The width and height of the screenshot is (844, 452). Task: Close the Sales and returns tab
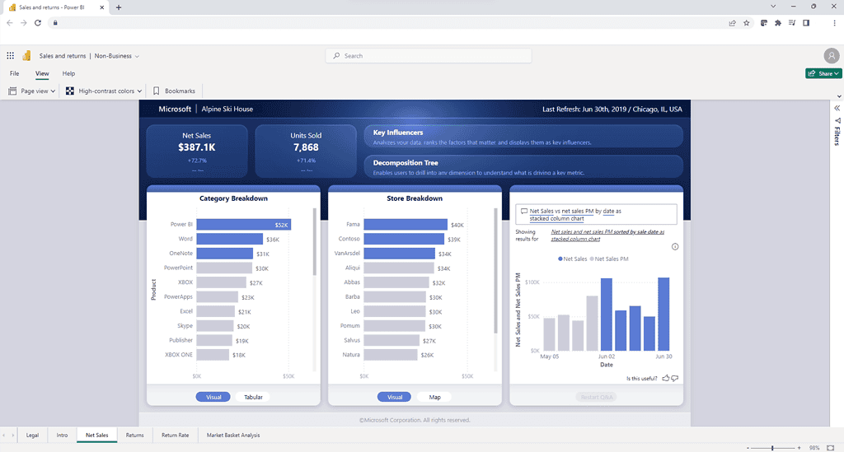point(101,7)
